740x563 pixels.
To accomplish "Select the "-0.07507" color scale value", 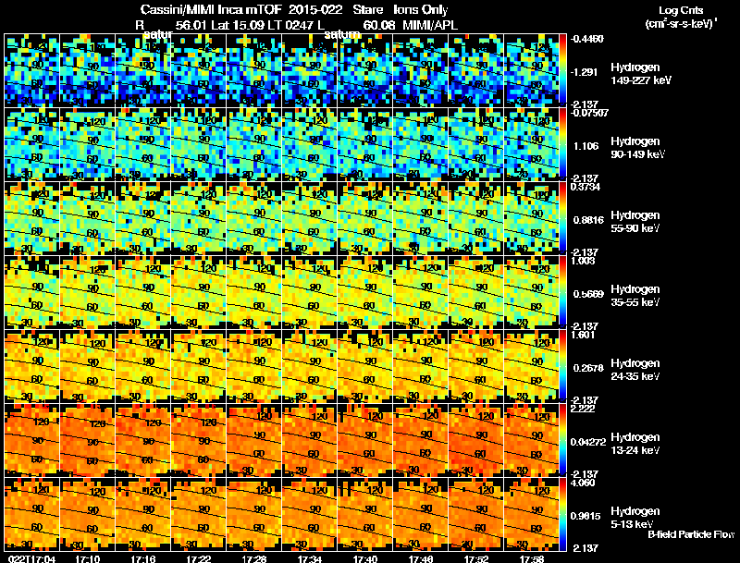I will (x=589, y=113).
